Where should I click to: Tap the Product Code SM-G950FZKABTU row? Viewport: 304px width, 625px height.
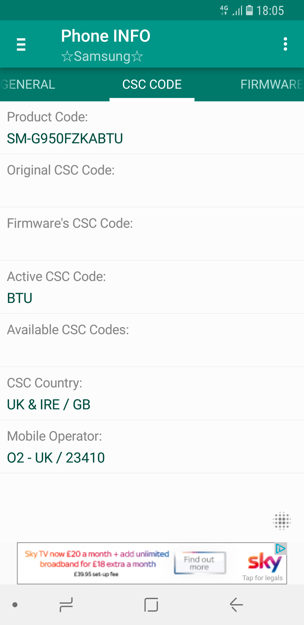pyautogui.click(x=152, y=128)
